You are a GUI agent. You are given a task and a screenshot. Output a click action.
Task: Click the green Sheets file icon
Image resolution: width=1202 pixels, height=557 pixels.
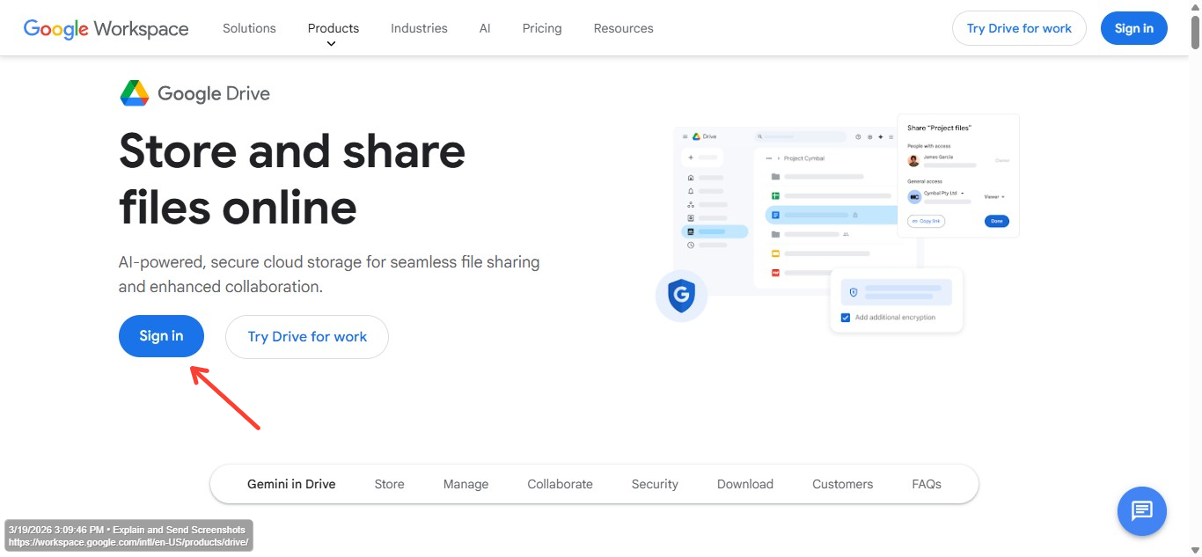776,195
